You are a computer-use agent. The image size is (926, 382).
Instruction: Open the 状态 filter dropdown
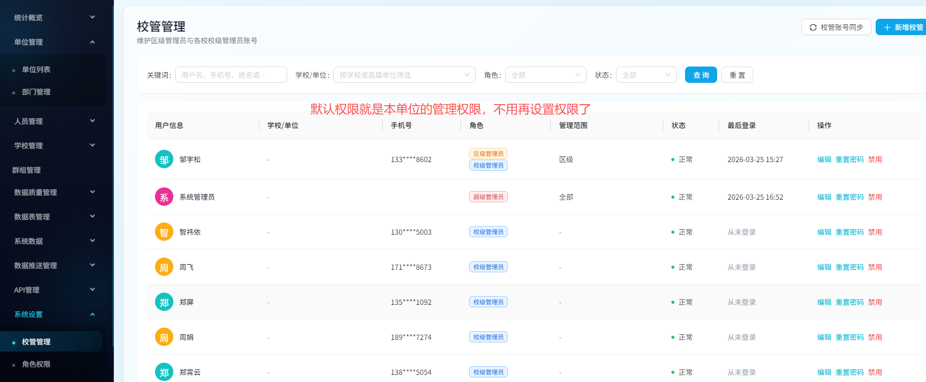(646, 75)
